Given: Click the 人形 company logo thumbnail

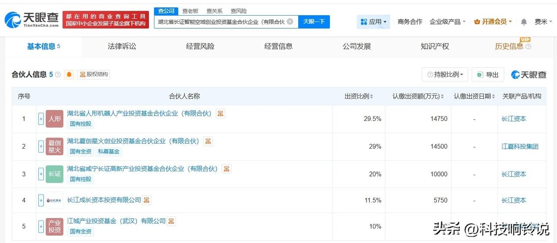Looking at the screenshot, I should click(54, 119).
